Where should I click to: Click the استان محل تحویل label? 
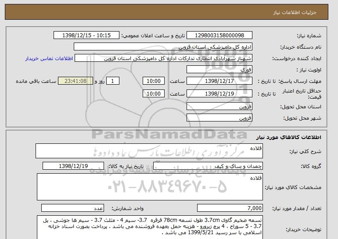[301, 107]
